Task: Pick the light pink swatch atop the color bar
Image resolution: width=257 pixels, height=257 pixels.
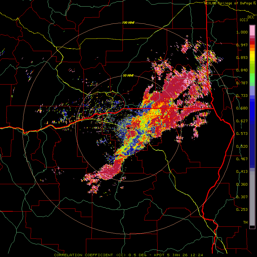Action: (252, 31)
